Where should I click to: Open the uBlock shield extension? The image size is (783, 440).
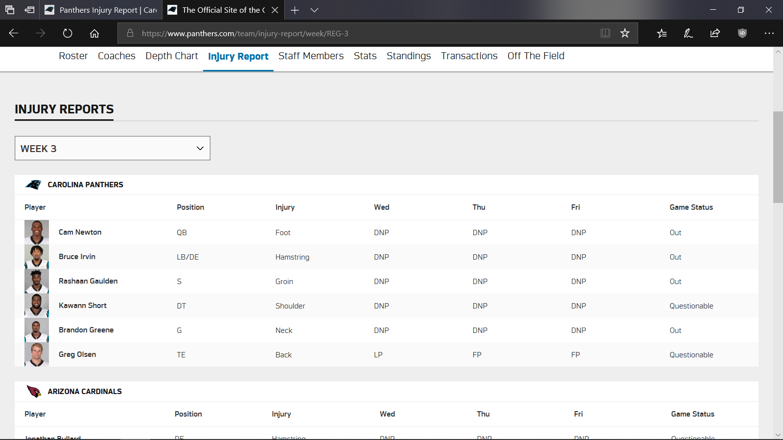point(742,33)
